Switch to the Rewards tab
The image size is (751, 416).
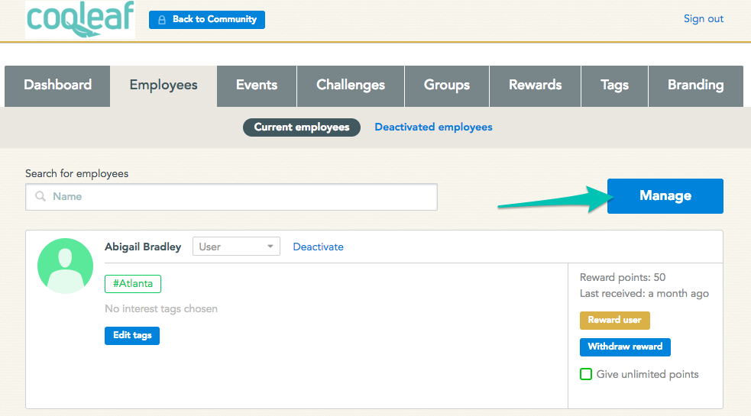click(x=535, y=85)
